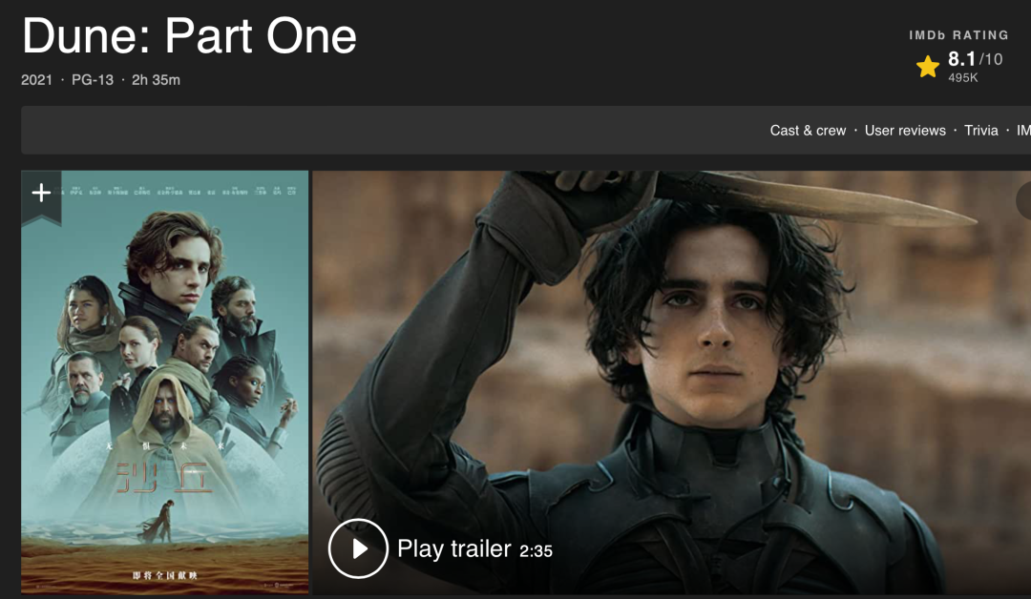
Task: Click the 495K ratings count
Action: (962, 77)
